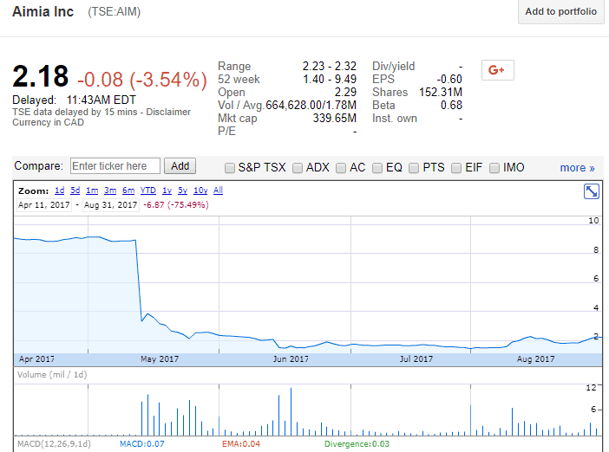The height and width of the screenshot is (452, 609).
Task: Click the Apr 11, 2017 start date field
Action: pos(44,204)
